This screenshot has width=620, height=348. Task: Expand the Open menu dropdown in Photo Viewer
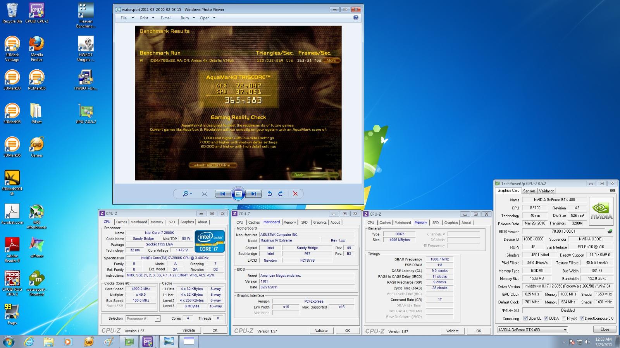tap(214, 18)
